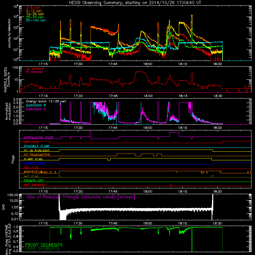Select the 25-50 keV legend label
The height and width of the screenshot is (255, 255).
(35, 17)
